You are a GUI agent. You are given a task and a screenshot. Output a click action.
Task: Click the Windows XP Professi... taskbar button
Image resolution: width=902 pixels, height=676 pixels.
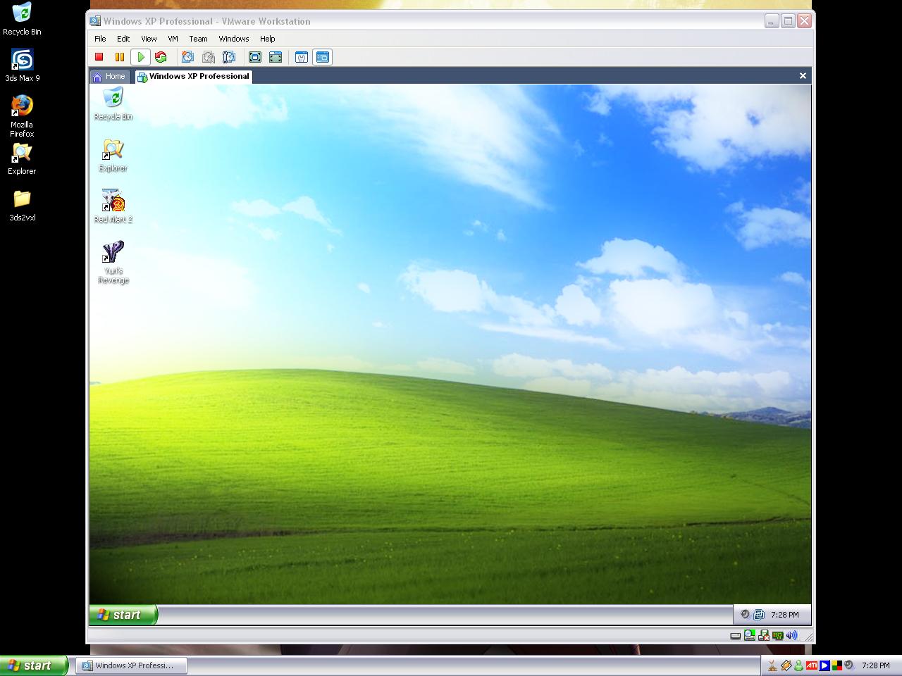point(132,665)
